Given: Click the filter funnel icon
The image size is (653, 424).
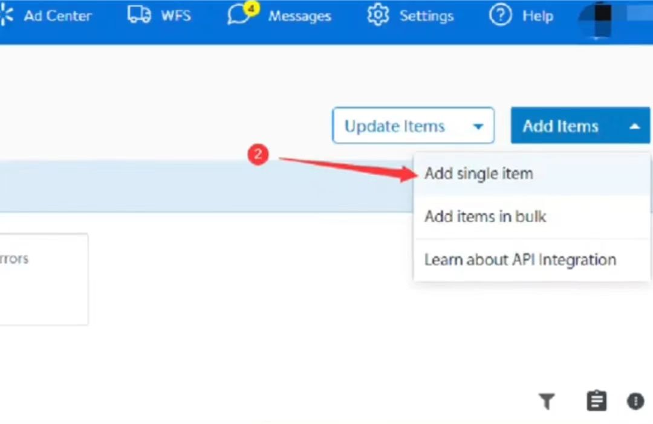Looking at the screenshot, I should 547,401.
